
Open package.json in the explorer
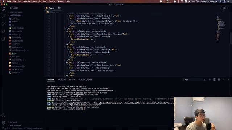click(16, 69)
